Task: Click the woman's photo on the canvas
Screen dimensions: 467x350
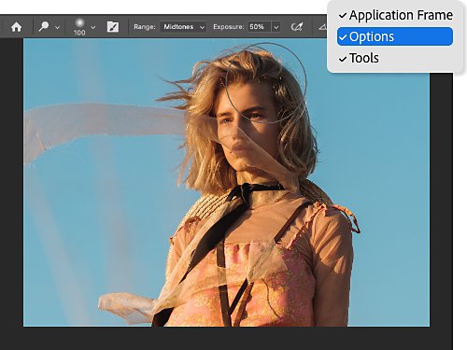Action: [x=226, y=182]
